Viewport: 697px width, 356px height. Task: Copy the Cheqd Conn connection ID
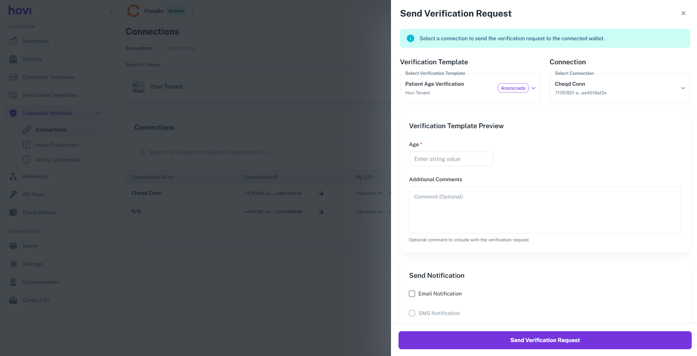(x=321, y=193)
